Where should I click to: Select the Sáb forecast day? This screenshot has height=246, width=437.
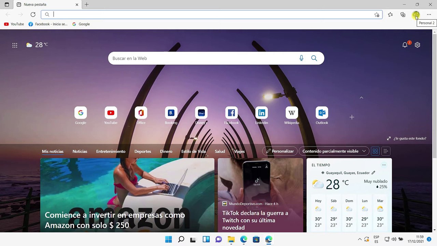tap(334, 214)
